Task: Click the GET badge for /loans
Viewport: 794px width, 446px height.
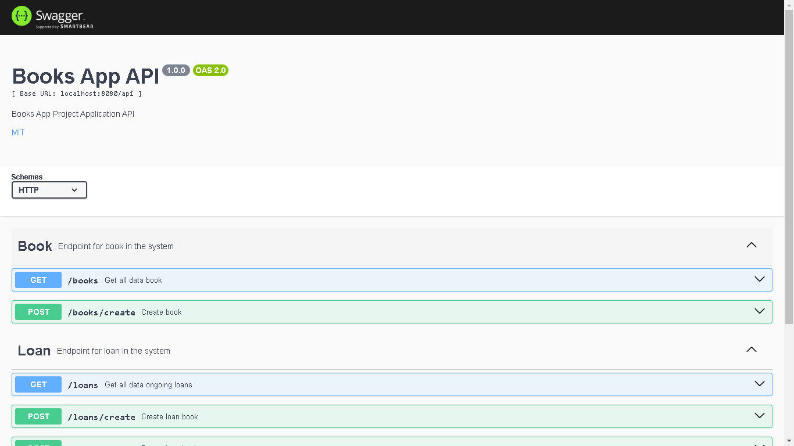Action: [38, 384]
